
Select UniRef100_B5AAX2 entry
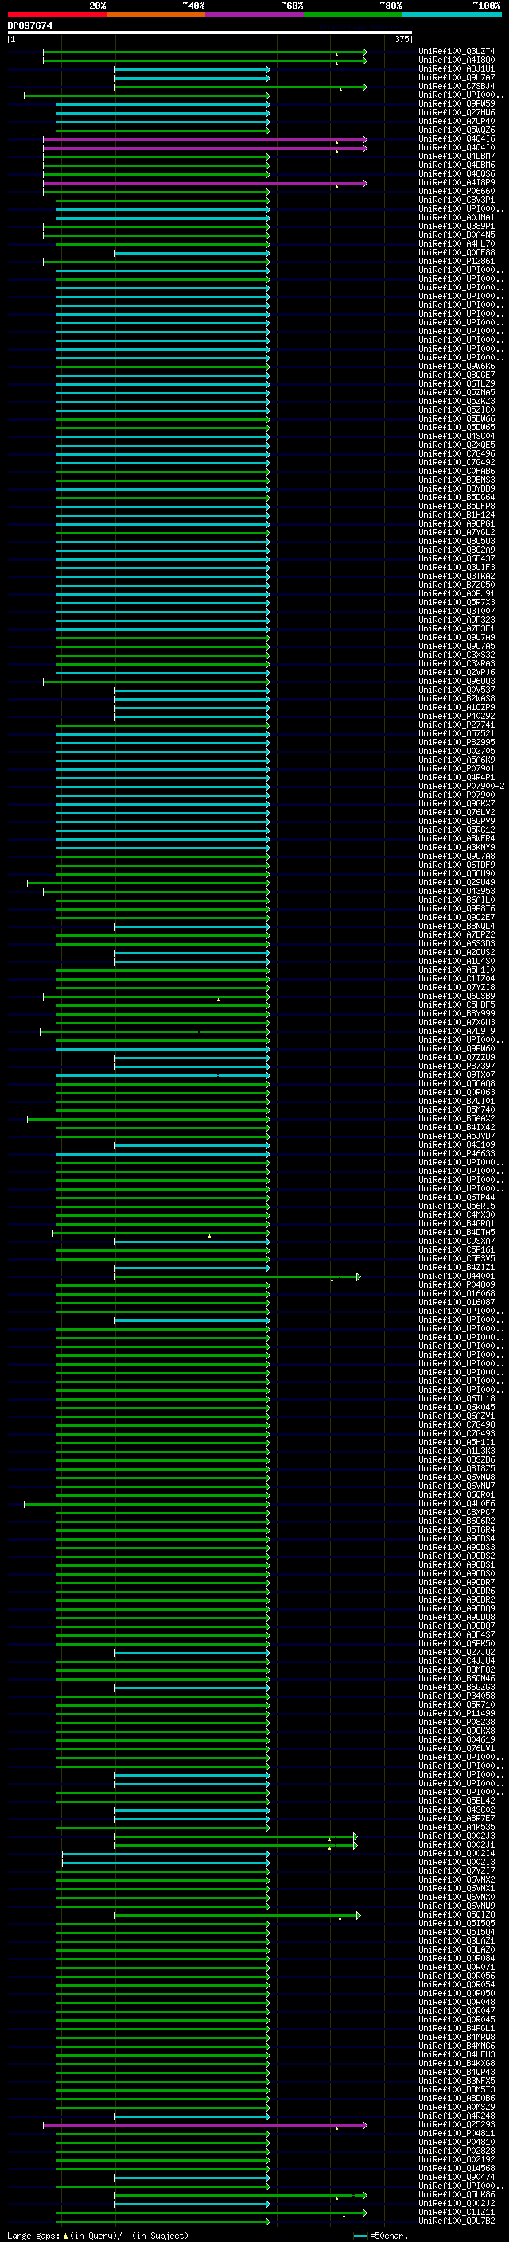pos(456,1117)
